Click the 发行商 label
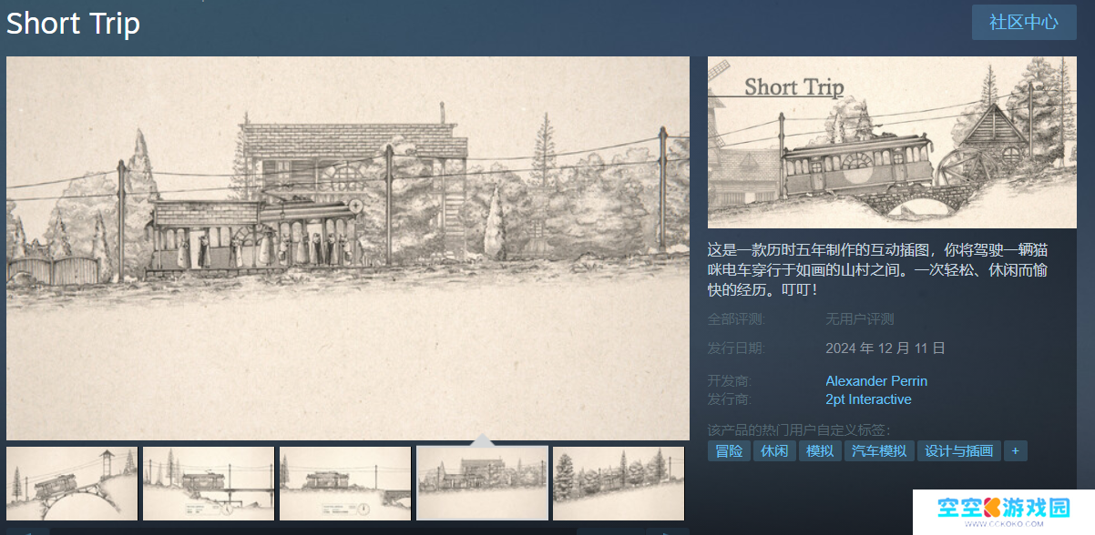 (730, 399)
